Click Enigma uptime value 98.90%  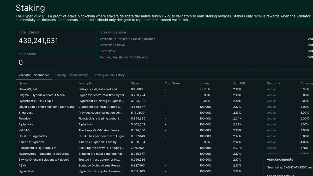coord(205,95)
